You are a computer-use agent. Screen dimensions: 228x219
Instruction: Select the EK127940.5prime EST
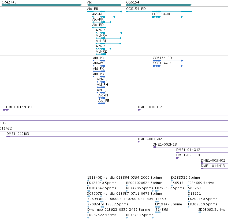tap(88, 186)
